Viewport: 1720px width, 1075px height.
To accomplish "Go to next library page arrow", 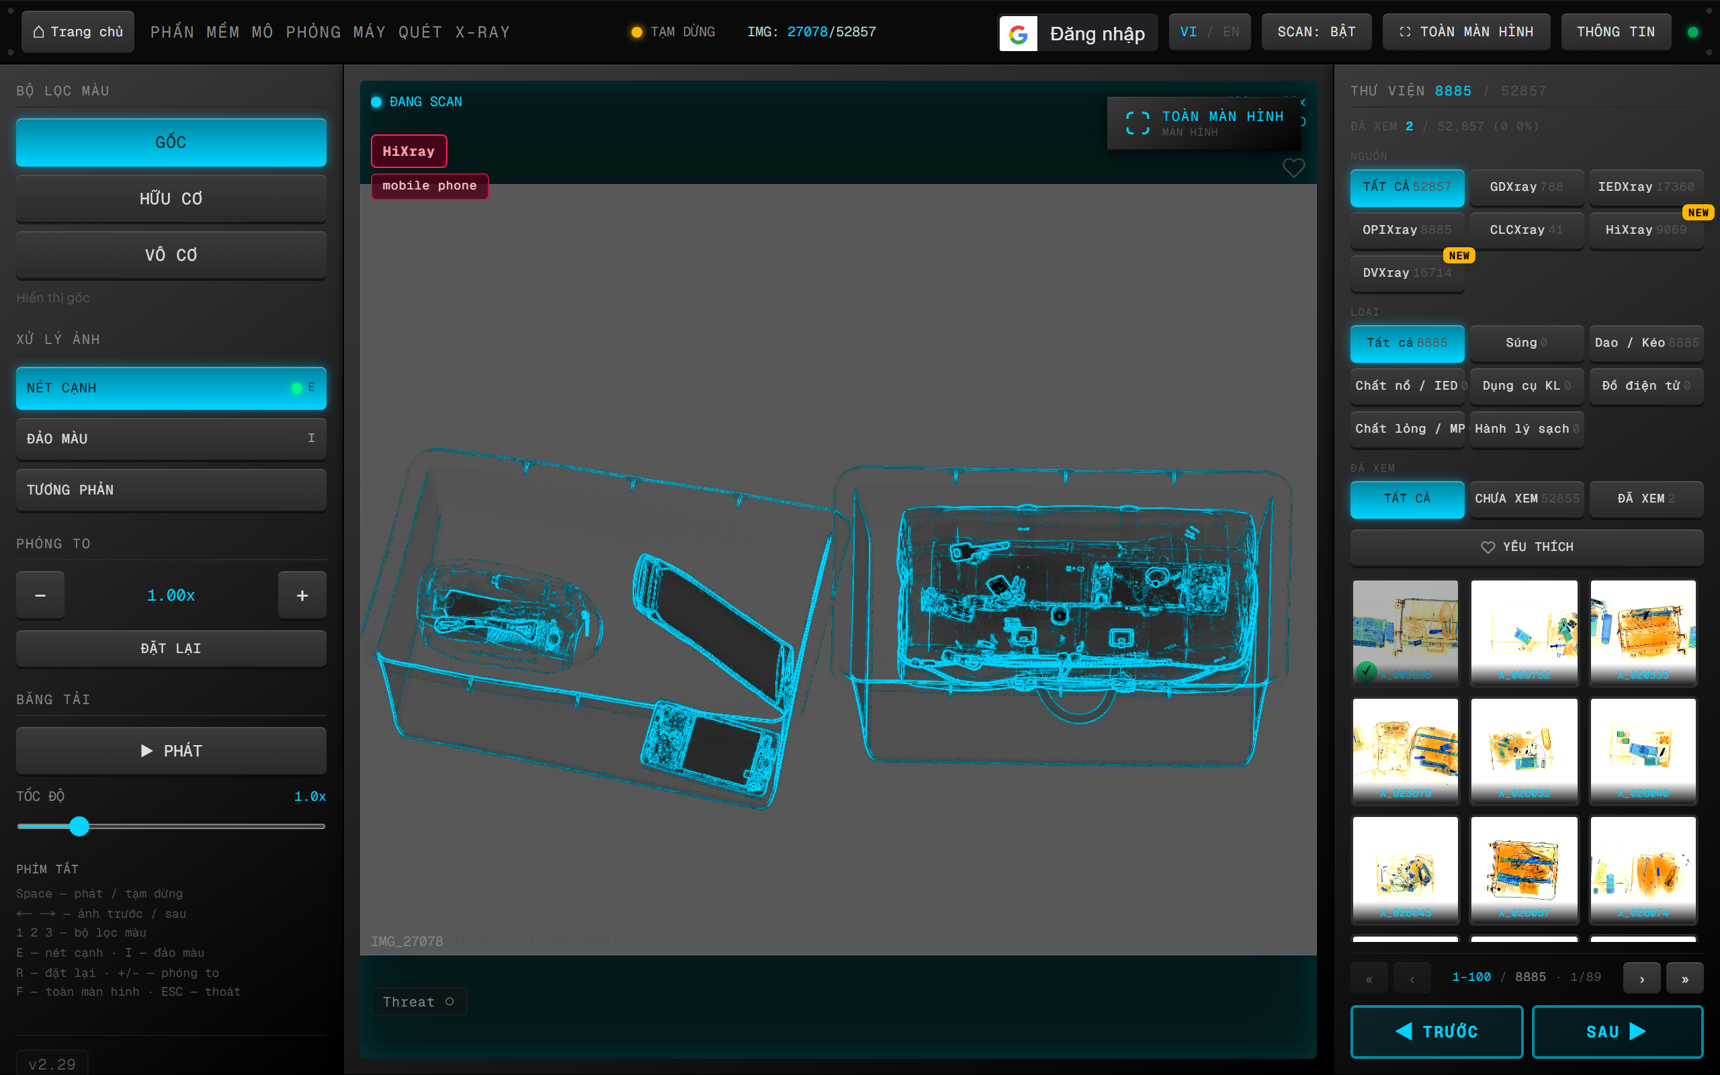I will click(x=1642, y=978).
